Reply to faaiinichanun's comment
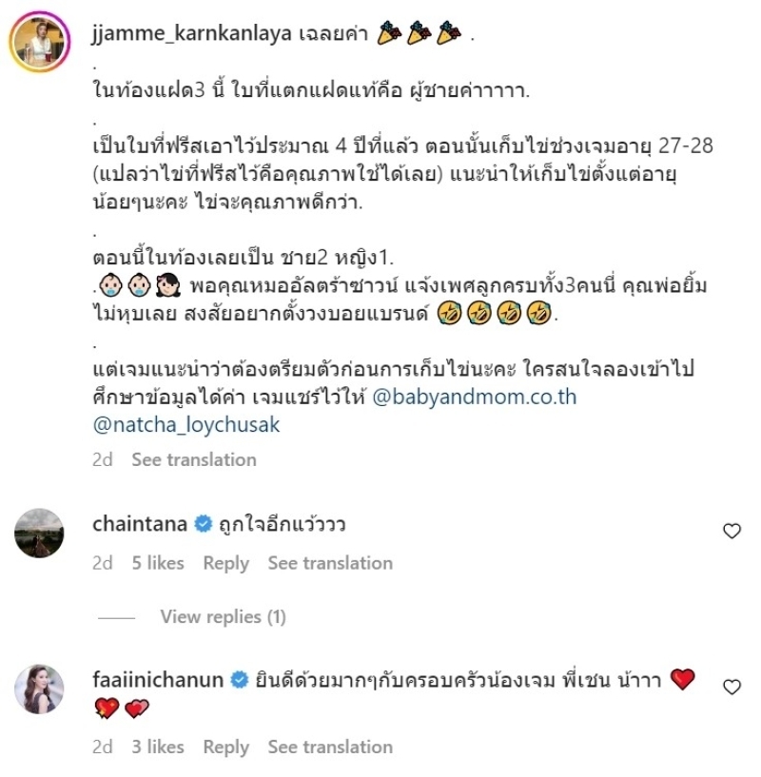The height and width of the screenshot is (777, 761). pyautogui.click(x=226, y=748)
